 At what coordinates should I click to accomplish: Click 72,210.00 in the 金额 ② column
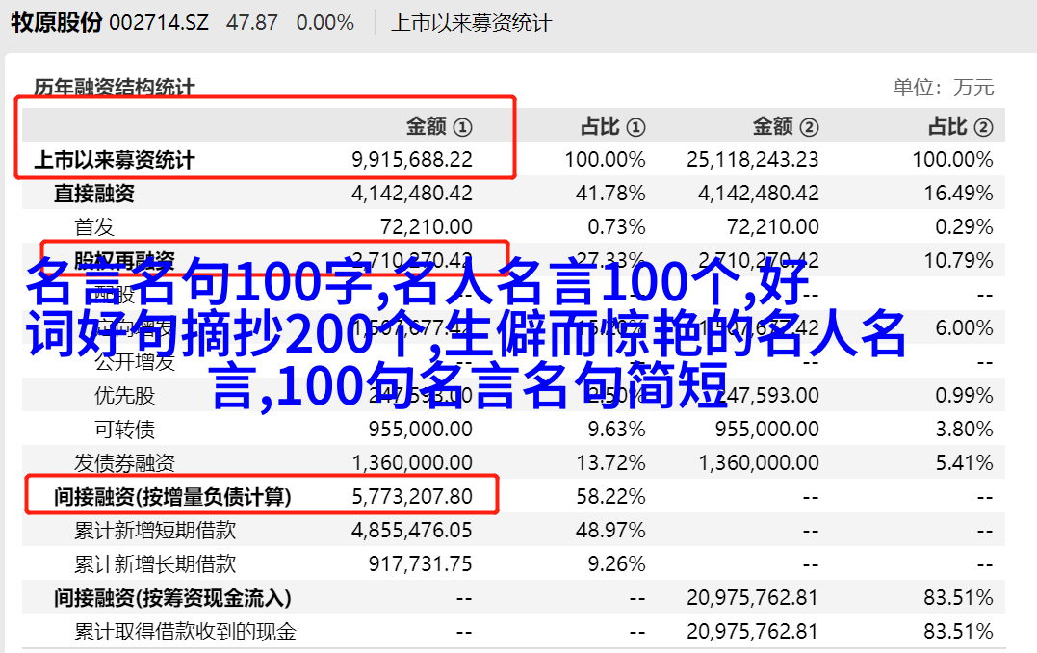773,227
